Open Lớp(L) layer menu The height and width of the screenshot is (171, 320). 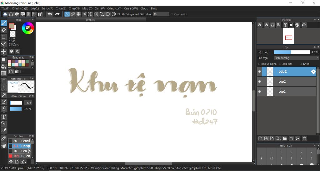tap(35, 8)
